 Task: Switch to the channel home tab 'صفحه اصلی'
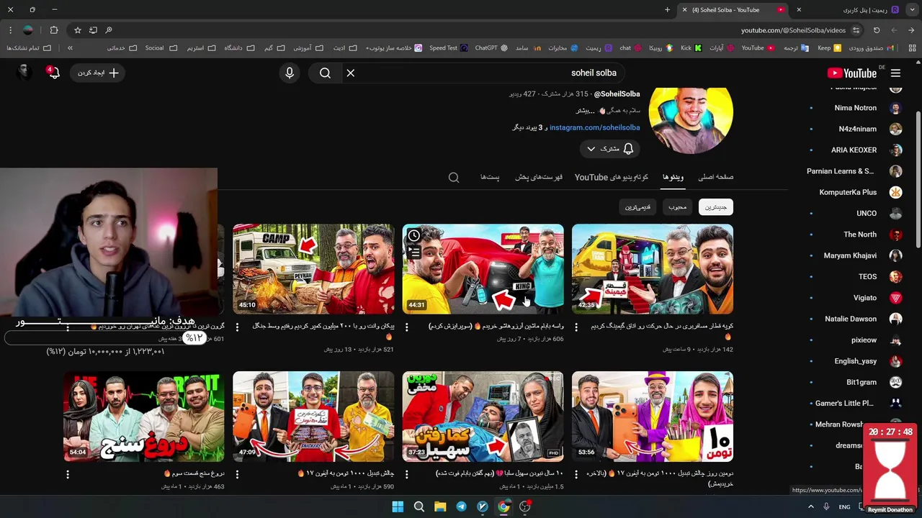click(716, 177)
